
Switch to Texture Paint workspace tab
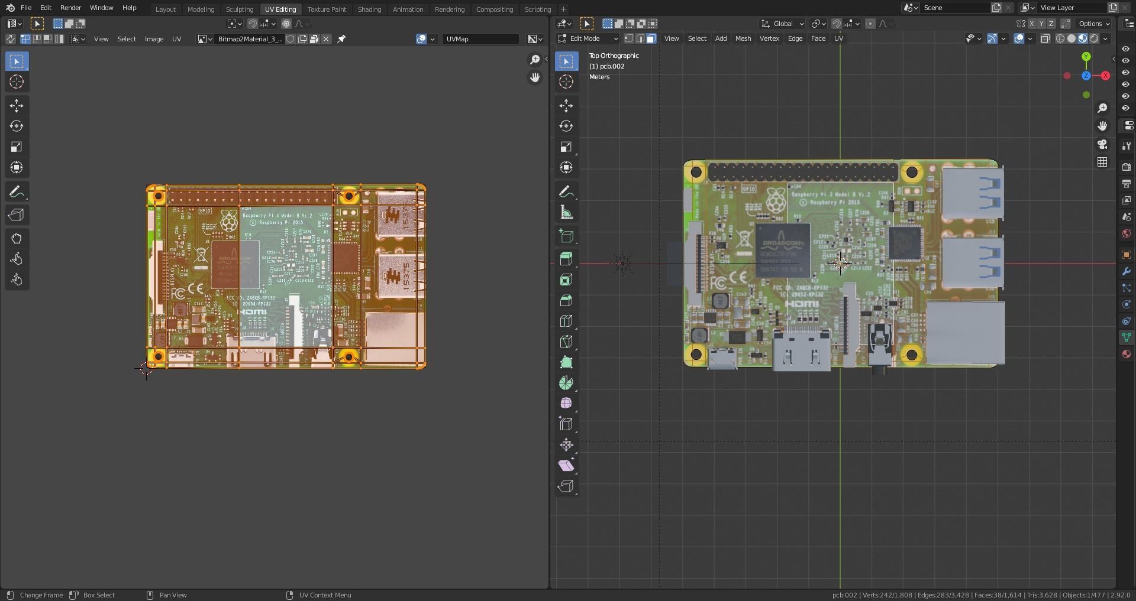(327, 9)
